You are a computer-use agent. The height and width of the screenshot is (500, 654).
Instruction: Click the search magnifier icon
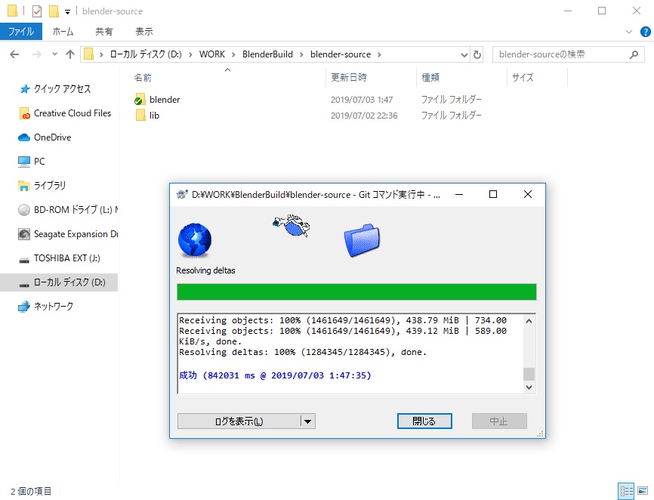(x=634, y=54)
